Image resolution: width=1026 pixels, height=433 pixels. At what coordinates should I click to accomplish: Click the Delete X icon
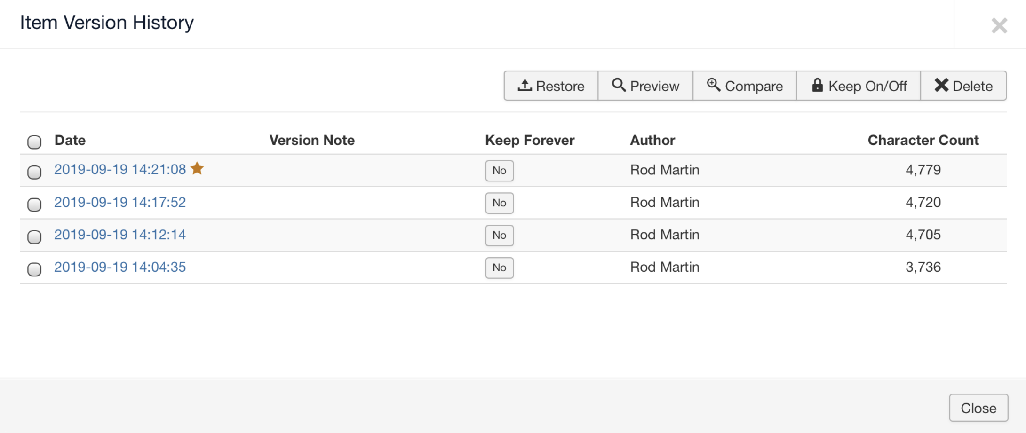[x=941, y=85]
